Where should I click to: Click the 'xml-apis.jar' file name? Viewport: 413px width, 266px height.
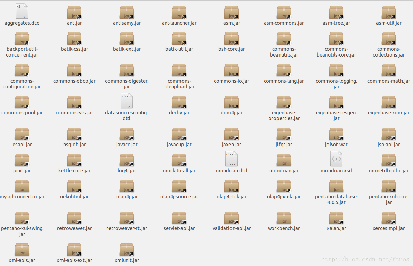click(x=22, y=260)
